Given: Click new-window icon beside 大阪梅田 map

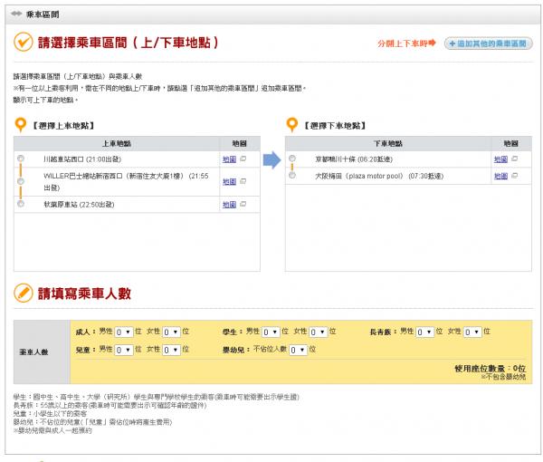Looking at the screenshot, I should click(515, 176).
